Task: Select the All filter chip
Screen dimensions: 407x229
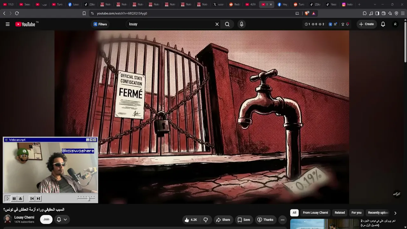Action: [294, 213]
